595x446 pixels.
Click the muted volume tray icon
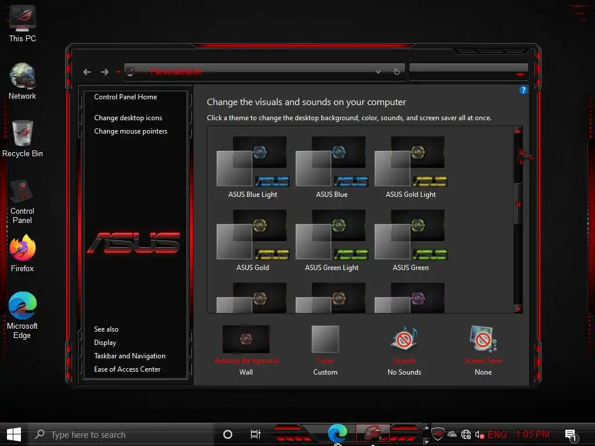[479, 434]
